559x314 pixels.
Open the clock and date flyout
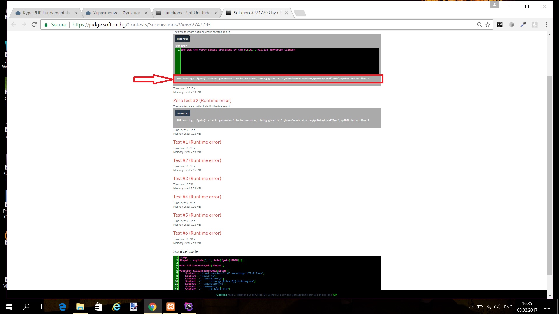coord(527,307)
